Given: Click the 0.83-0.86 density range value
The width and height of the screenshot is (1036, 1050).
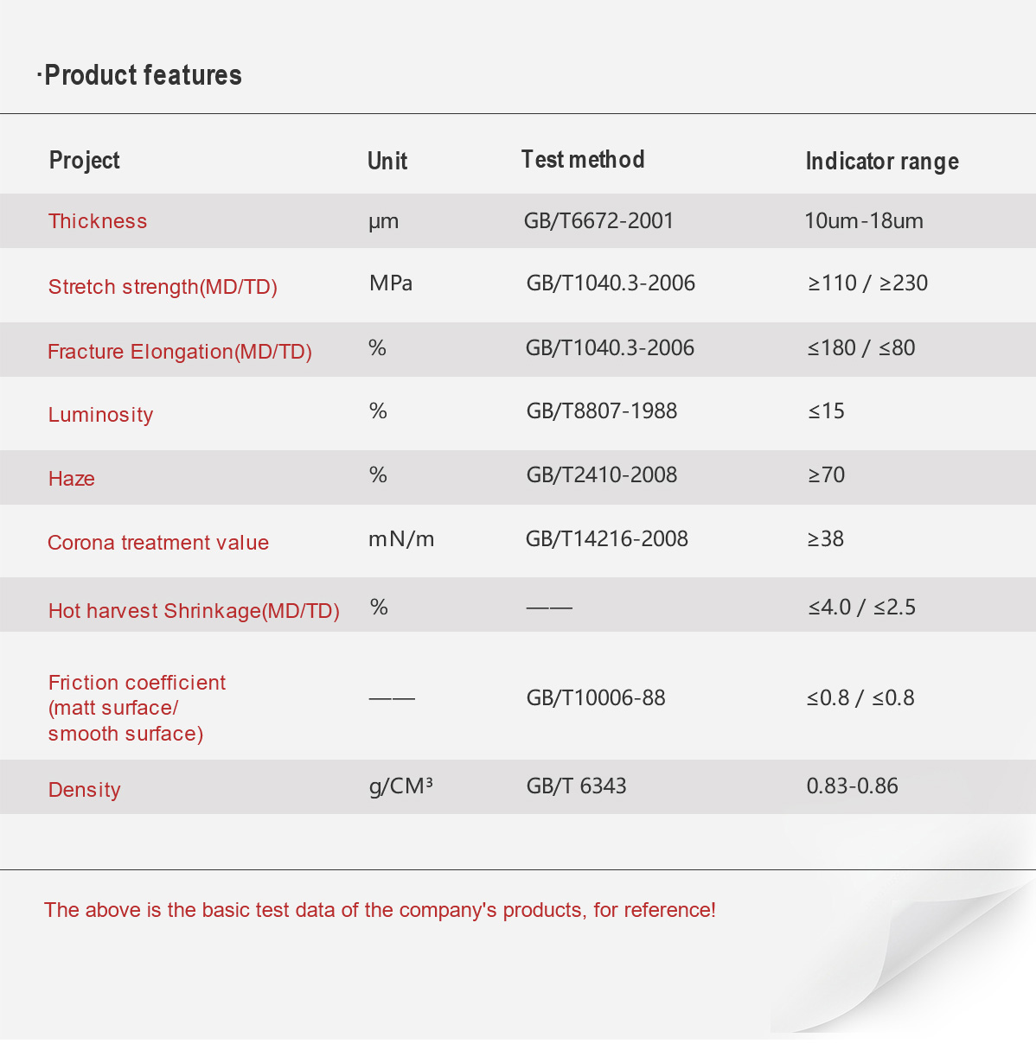Looking at the screenshot, I should point(852,786).
